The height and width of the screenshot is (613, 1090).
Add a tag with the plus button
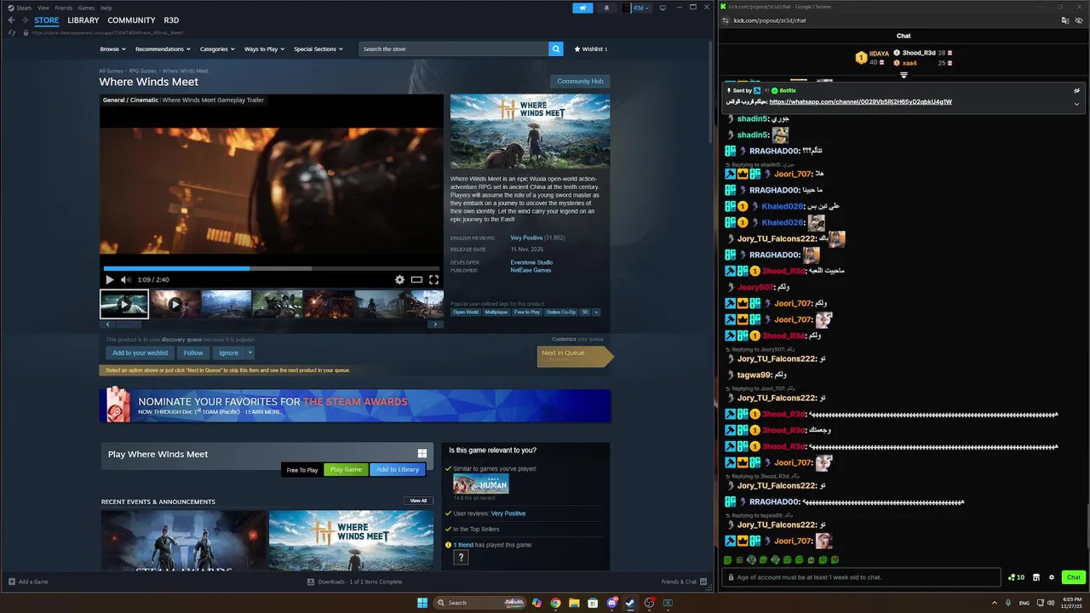[596, 312]
